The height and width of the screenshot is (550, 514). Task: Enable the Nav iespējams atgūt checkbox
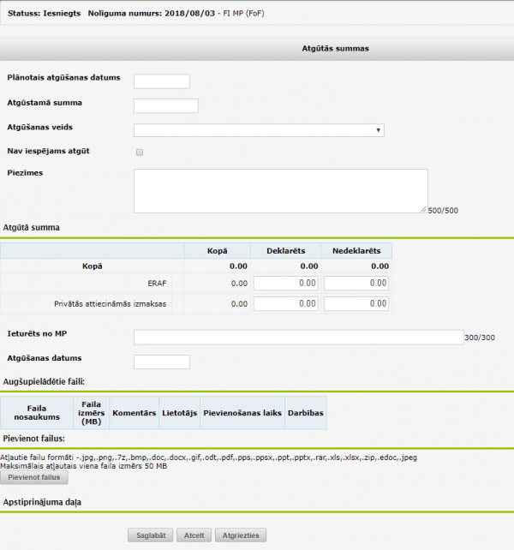(140, 152)
